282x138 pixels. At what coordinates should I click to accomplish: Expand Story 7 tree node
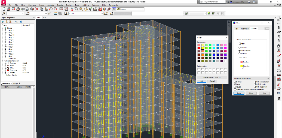click(5, 42)
